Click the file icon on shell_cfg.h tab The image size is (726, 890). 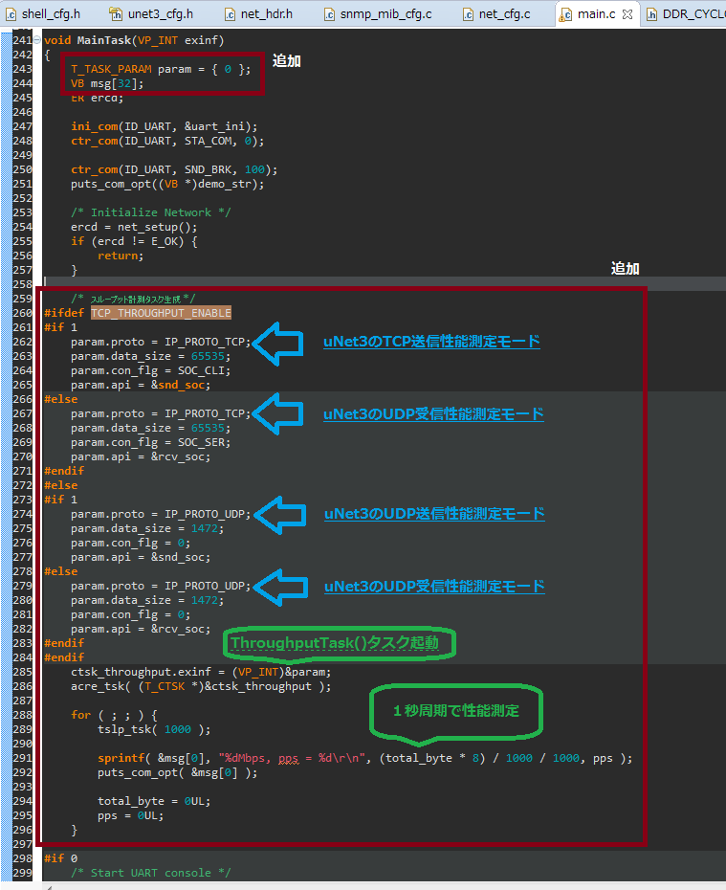click(11, 14)
